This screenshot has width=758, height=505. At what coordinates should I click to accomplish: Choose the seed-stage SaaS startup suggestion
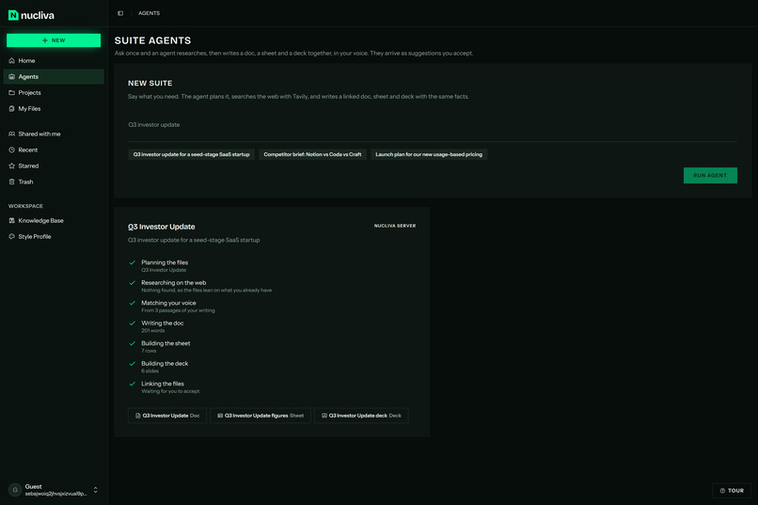pyautogui.click(x=192, y=154)
